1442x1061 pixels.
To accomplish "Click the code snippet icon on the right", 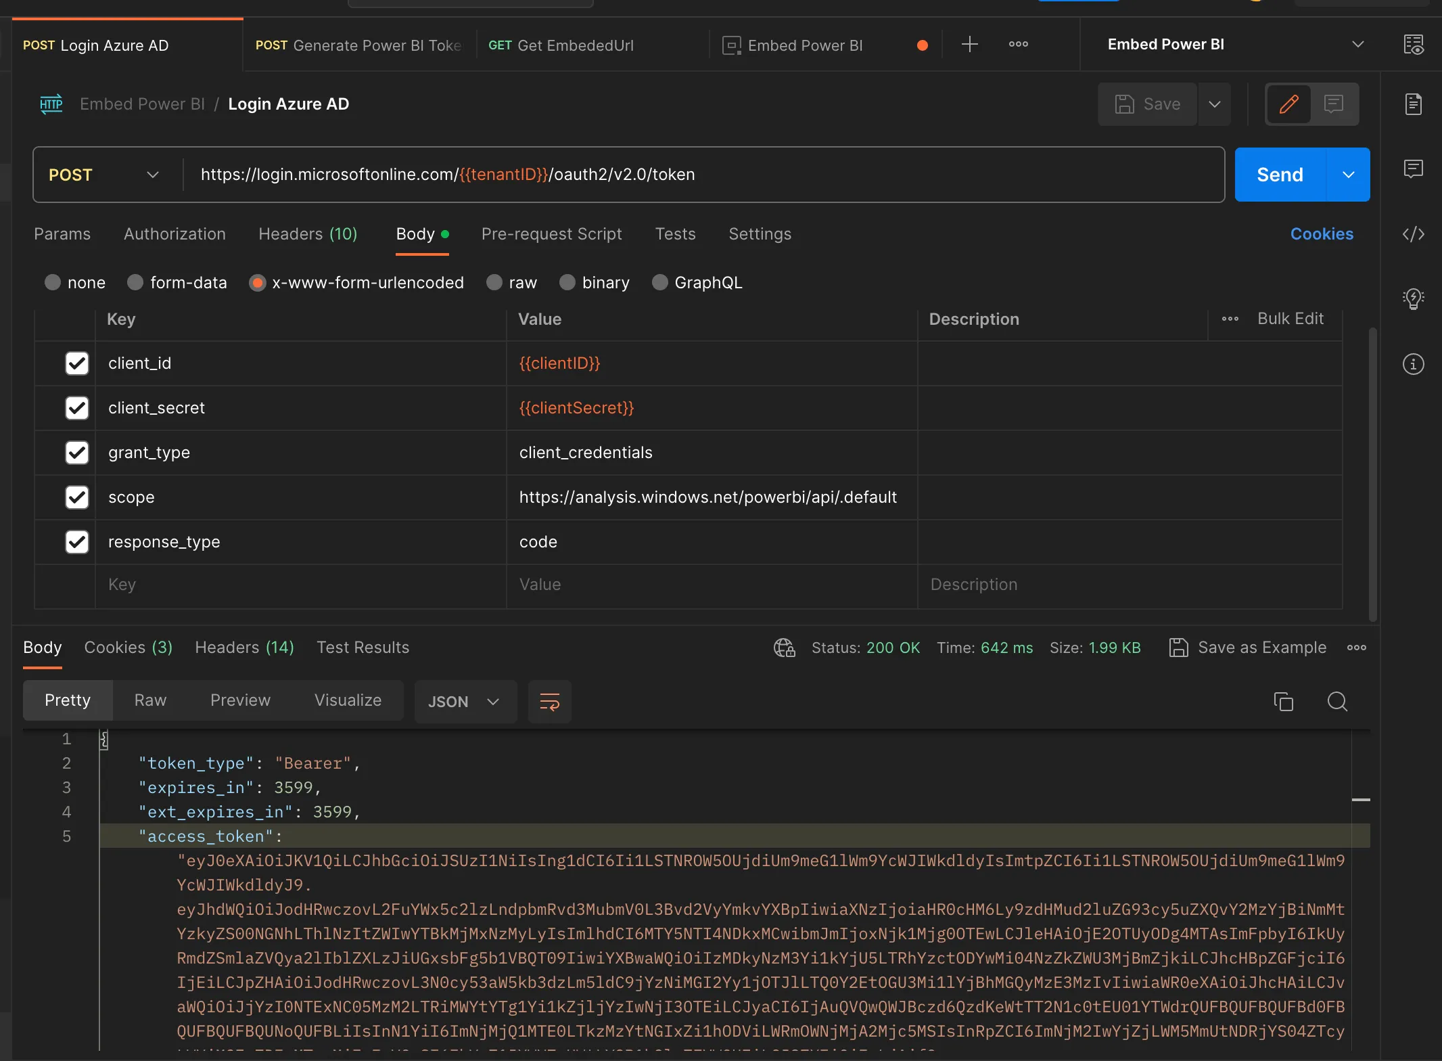I will (1415, 233).
